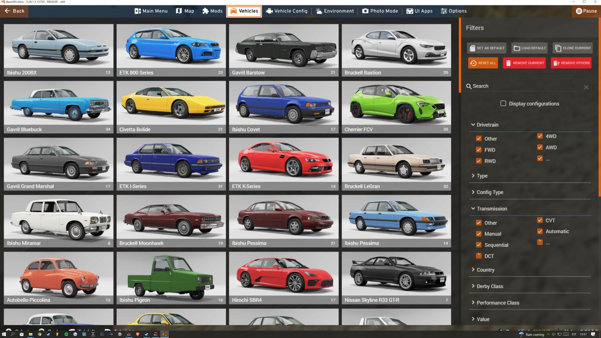The height and width of the screenshot is (338, 601).
Task: Uncheck the Manual transmission checkbox
Action: 479,234
